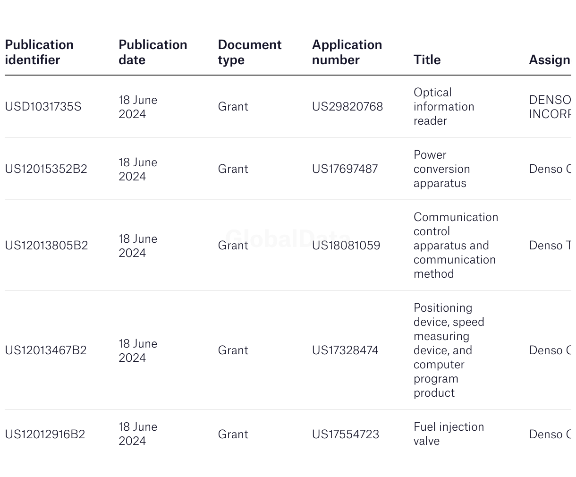The width and height of the screenshot is (576, 477).
Task: Select publication identifier US12013805B2
Action: tap(46, 246)
